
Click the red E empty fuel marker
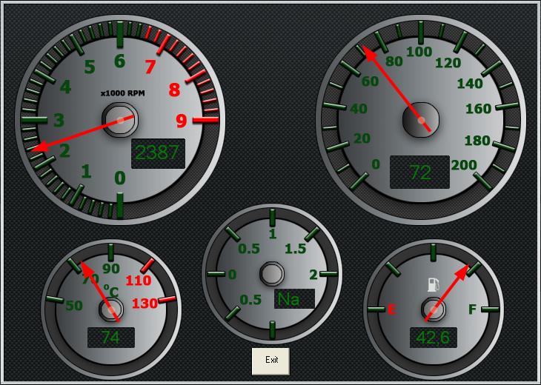click(x=391, y=309)
